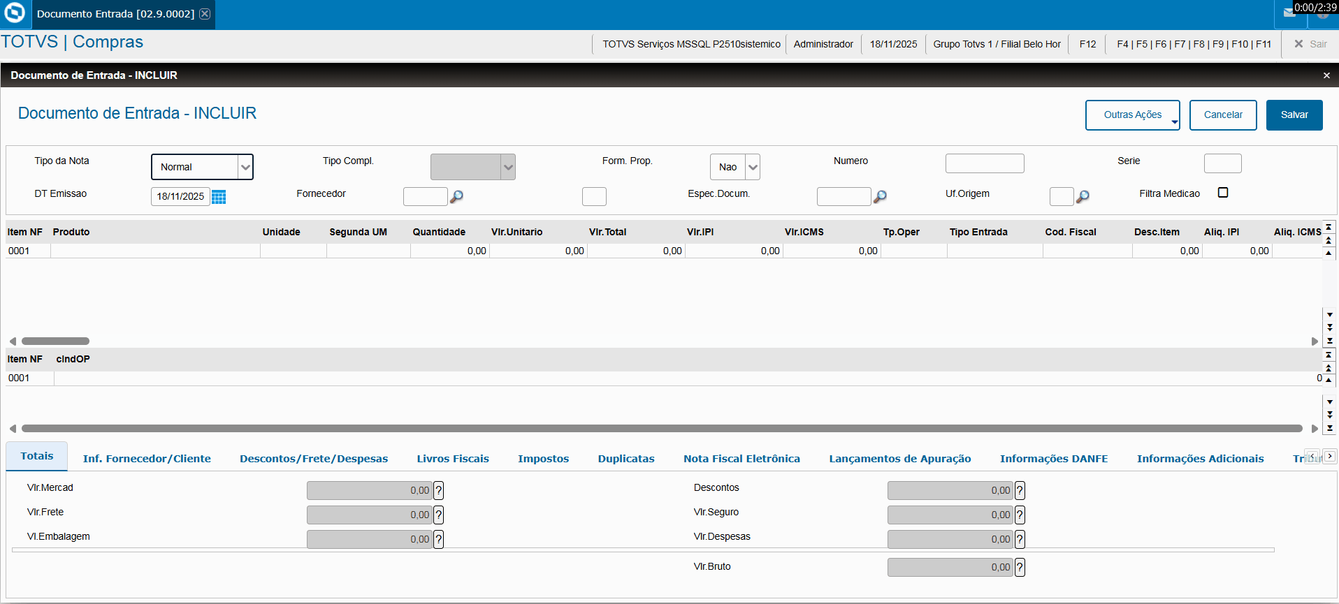Open the Descontos/Frete/Despesas tab
Viewport: 1339px width, 604px height.
(x=314, y=459)
